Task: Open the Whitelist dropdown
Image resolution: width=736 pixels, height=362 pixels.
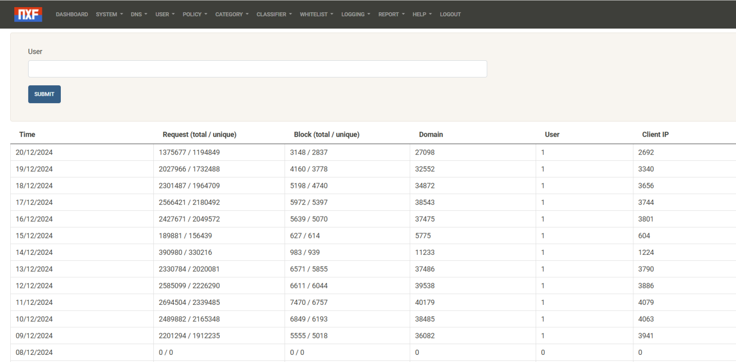Action: click(316, 14)
